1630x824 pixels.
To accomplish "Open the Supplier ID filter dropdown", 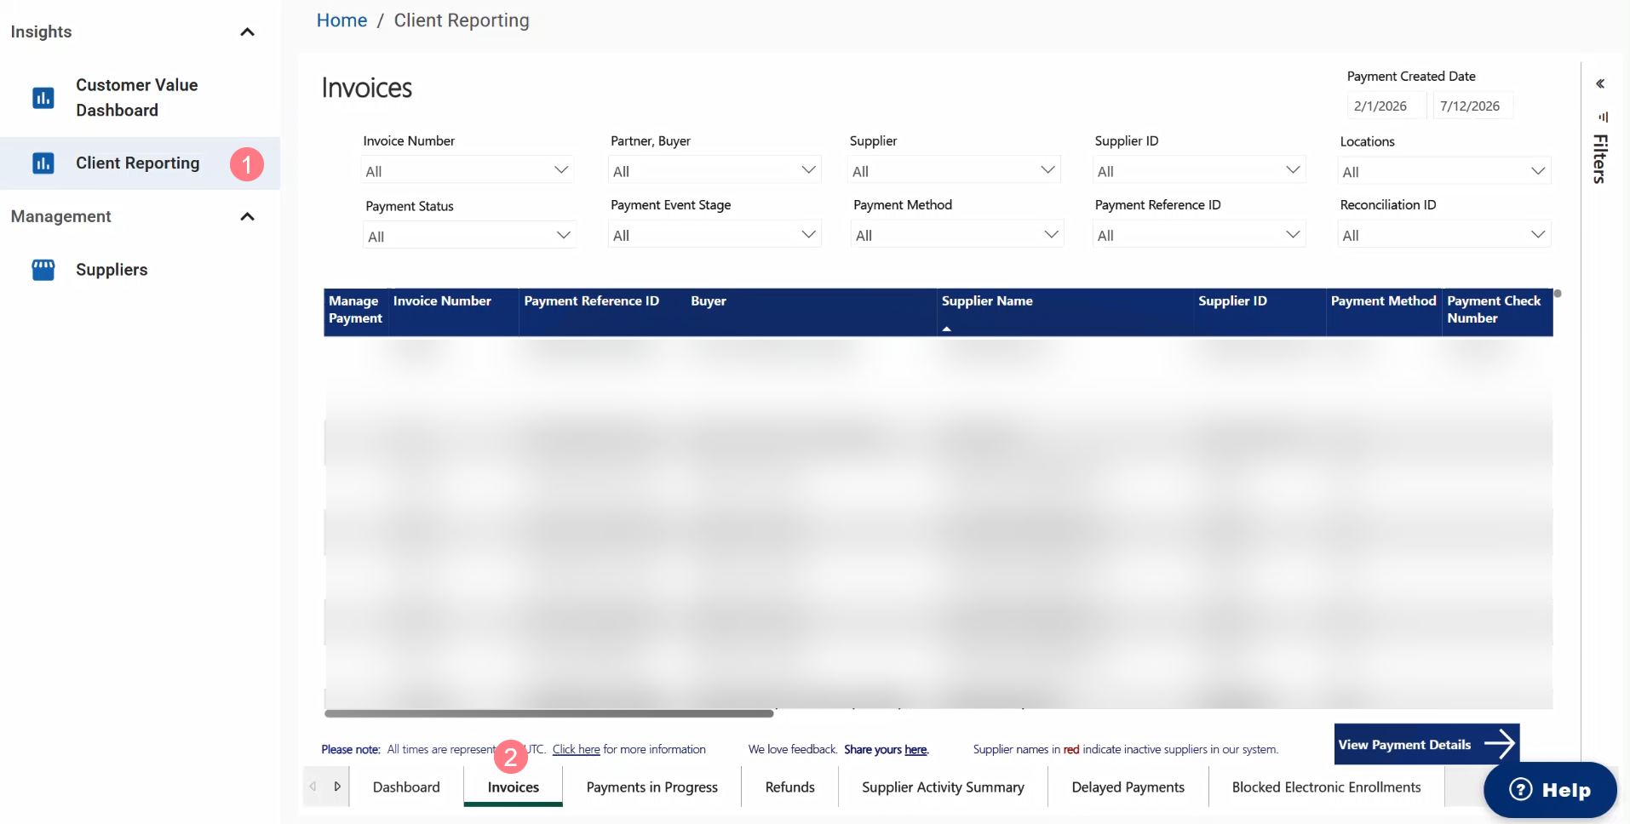I will pos(1199,170).
